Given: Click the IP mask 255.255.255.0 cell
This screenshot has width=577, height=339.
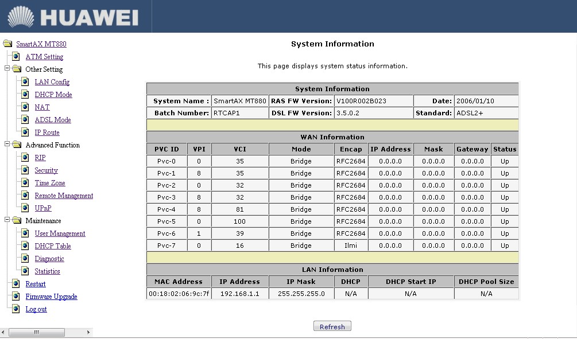Looking at the screenshot, I should tap(301, 294).
